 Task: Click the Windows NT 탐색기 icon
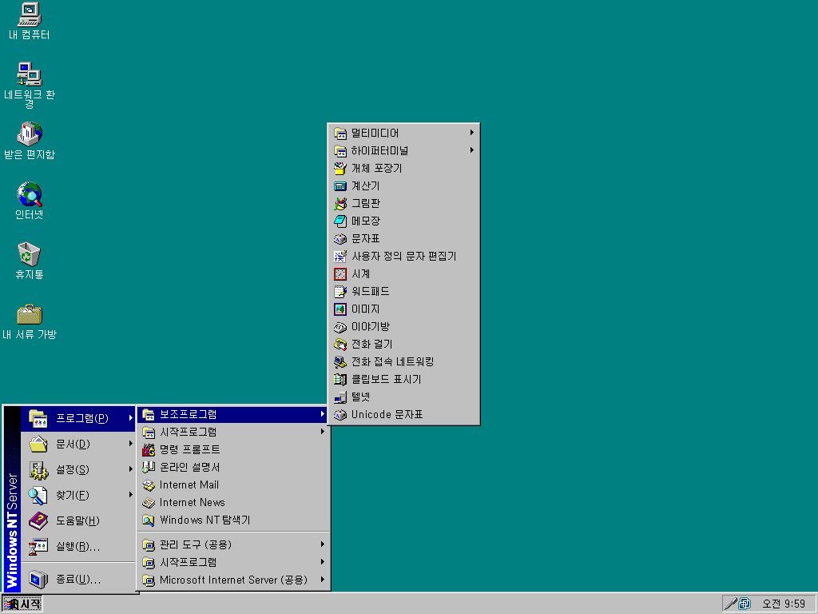tap(149, 520)
